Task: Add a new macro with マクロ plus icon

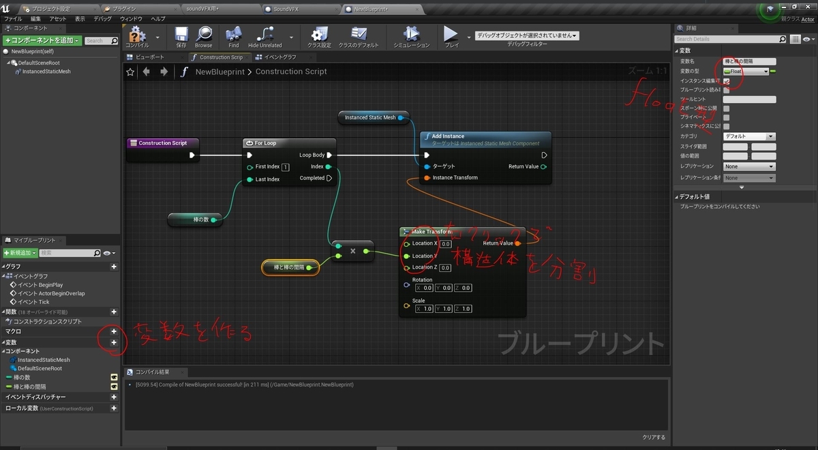Action: (114, 331)
